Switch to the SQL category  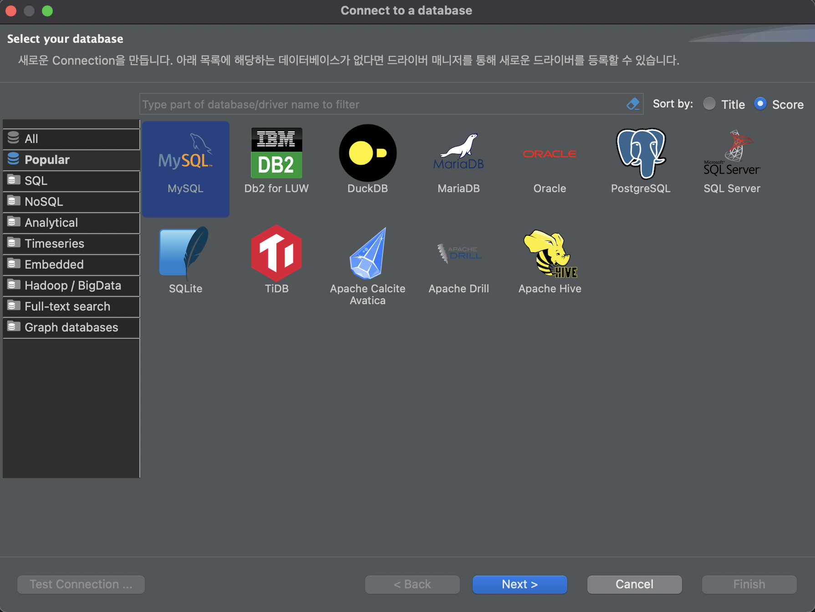tap(71, 181)
